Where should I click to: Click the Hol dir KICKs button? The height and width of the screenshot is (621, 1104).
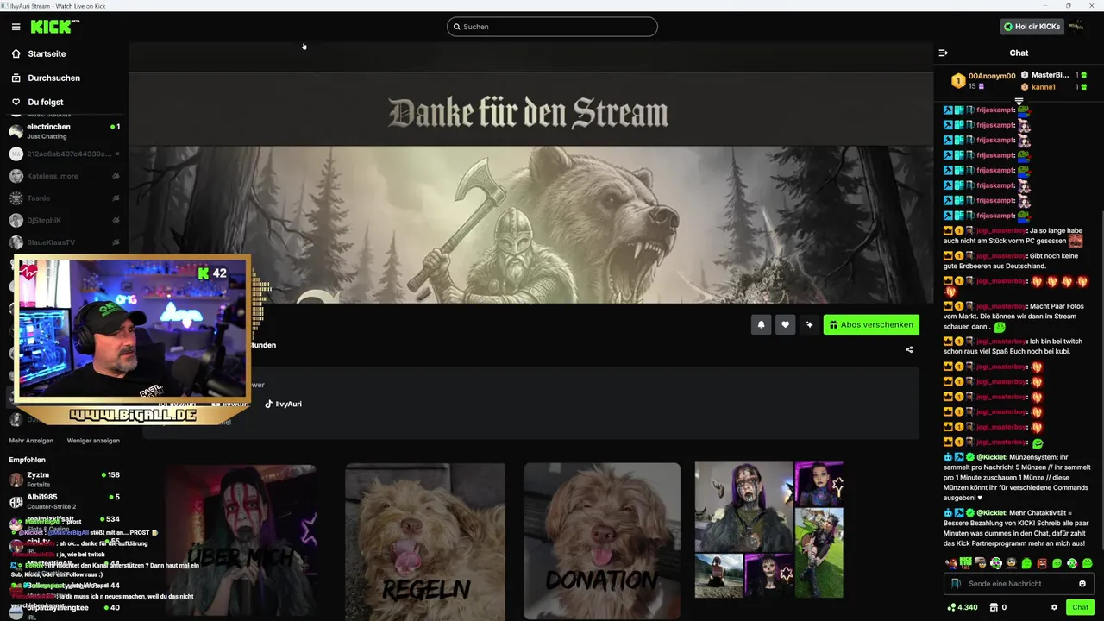[1031, 27]
